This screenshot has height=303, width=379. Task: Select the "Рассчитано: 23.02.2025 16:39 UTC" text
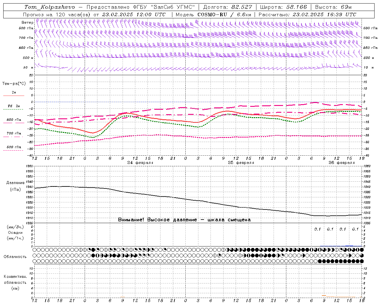307,14
